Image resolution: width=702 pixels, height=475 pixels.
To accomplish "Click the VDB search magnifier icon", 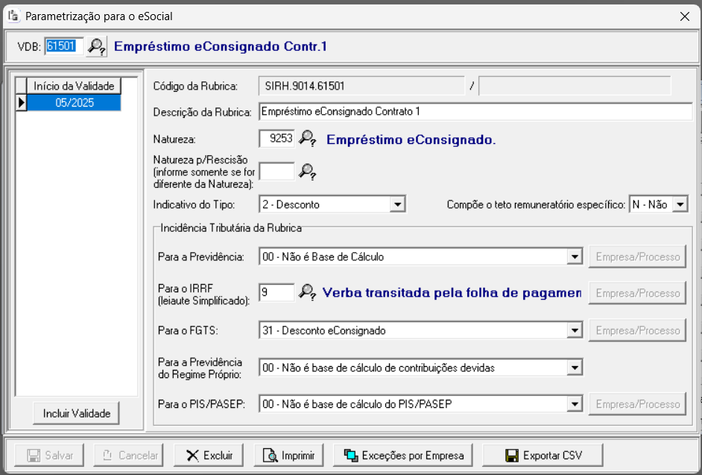I will 97,46.
